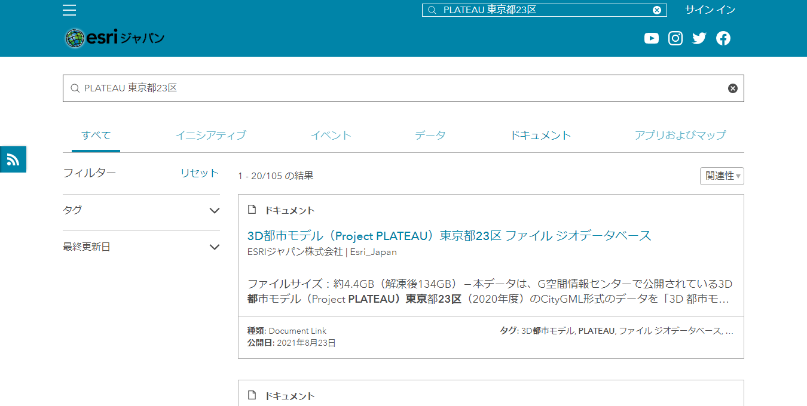807x406 pixels.
Task: Click the main search magnifier icon
Action: pos(75,88)
